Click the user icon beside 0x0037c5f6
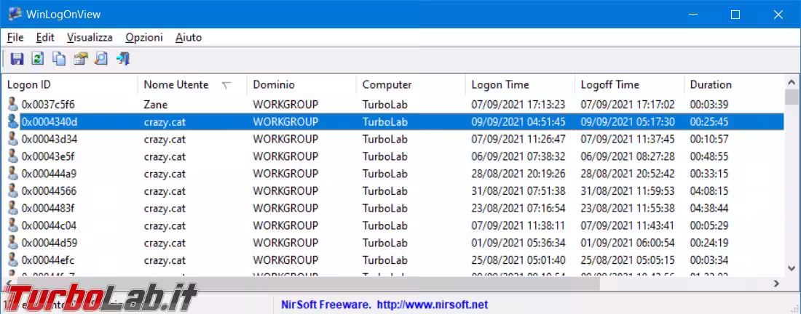 tap(12, 105)
